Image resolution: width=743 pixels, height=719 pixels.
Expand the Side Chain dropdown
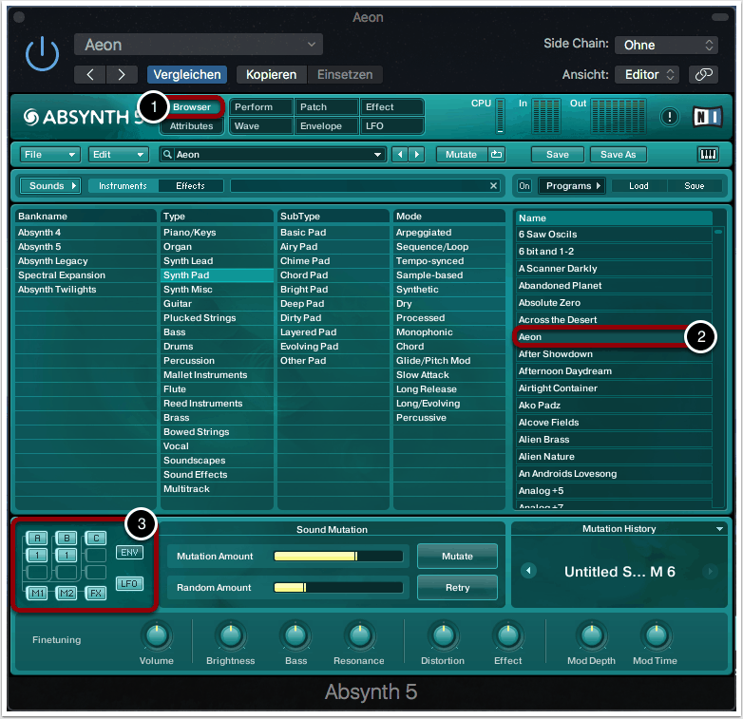[x=666, y=45]
